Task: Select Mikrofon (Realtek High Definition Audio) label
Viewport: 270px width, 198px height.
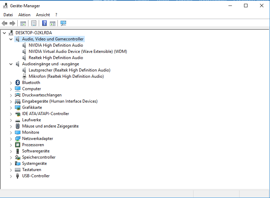Action: click(66, 76)
